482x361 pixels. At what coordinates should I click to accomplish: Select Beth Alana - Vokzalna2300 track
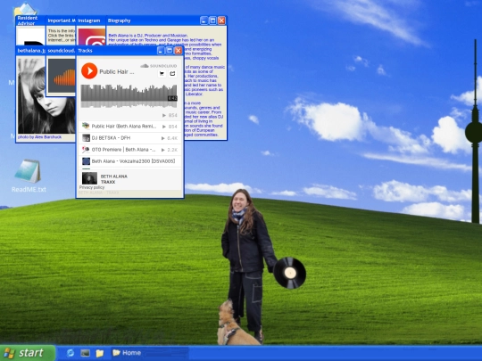[x=129, y=161]
